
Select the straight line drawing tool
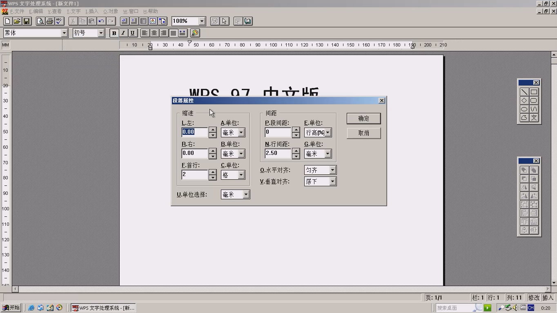[x=524, y=92]
